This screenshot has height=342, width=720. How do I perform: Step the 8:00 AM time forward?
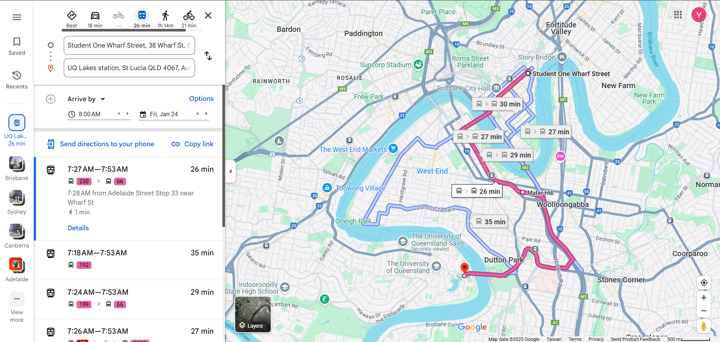[x=127, y=114]
